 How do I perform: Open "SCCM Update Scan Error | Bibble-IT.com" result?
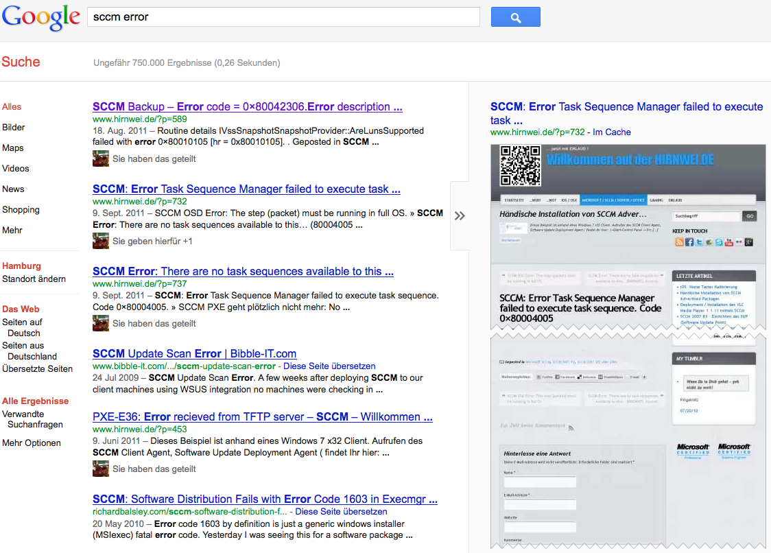point(194,353)
